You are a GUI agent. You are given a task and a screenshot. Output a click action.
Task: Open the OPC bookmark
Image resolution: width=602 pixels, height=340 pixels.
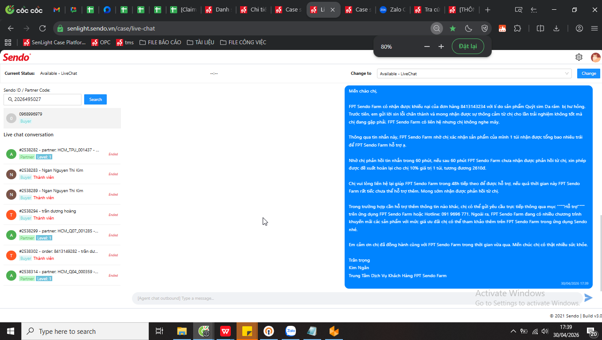pyautogui.click(x=101, y=42)
